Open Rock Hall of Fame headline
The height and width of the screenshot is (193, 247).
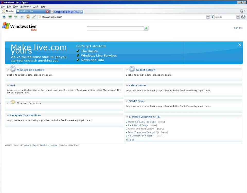point(138,125)
